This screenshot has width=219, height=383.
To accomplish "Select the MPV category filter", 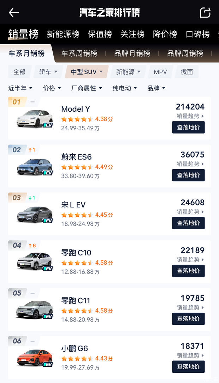I will 160,71.
